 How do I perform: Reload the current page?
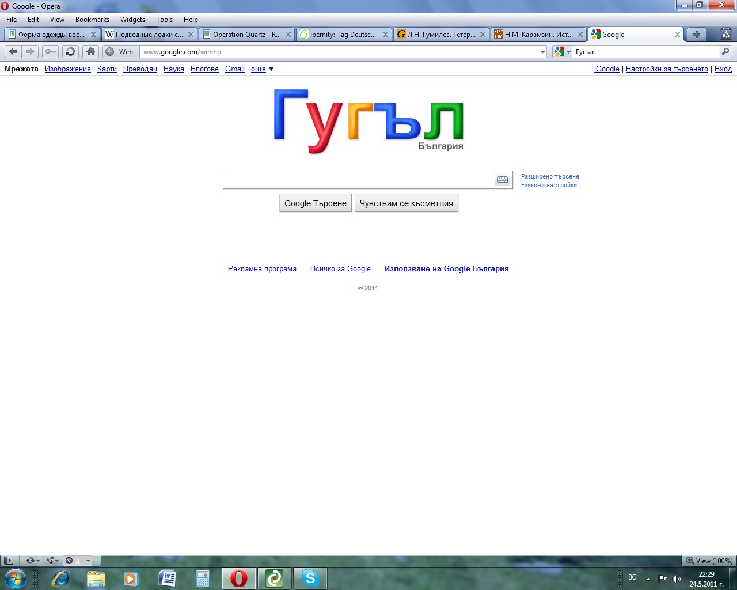70,52
